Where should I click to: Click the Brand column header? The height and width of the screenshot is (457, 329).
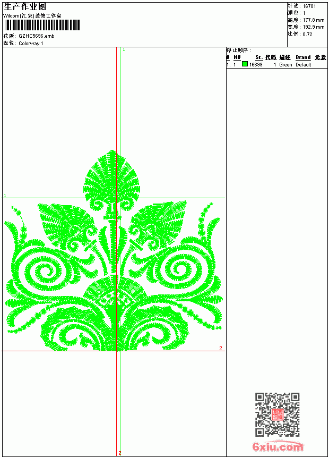click(303, 57)
